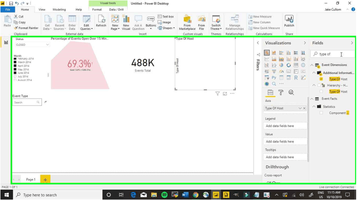
Task: Uncheck Type Of Host under Additional Information
Action: (x=321, y=79)
